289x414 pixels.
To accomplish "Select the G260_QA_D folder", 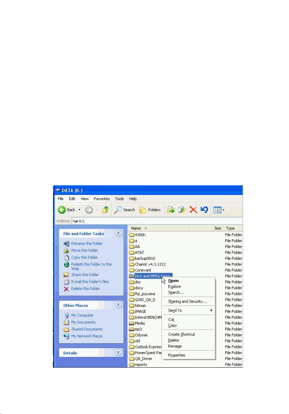I will 142,300.
